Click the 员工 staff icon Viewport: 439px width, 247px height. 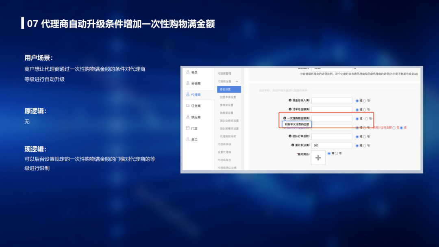188,139
